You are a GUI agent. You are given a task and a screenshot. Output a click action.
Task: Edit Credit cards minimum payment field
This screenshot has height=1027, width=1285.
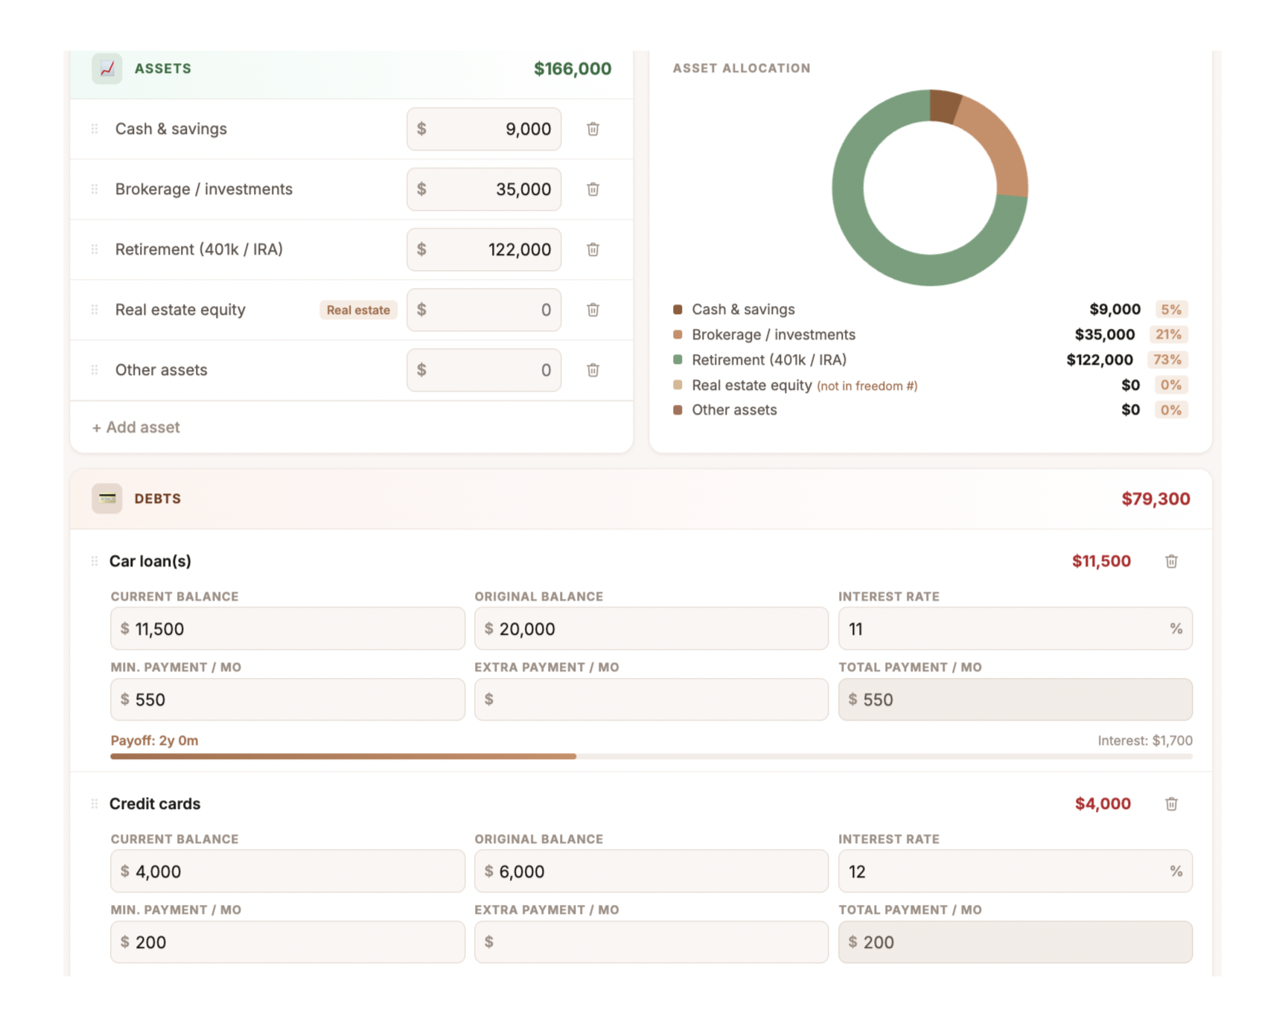tap(287, 942)
